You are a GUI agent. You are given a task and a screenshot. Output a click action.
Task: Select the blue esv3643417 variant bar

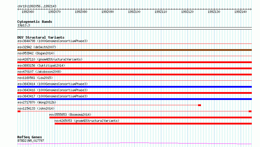coord(134,99)
